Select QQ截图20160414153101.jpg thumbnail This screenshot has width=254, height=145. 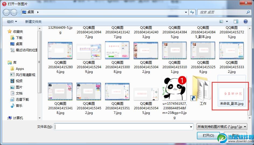click(x=175, y=50)
